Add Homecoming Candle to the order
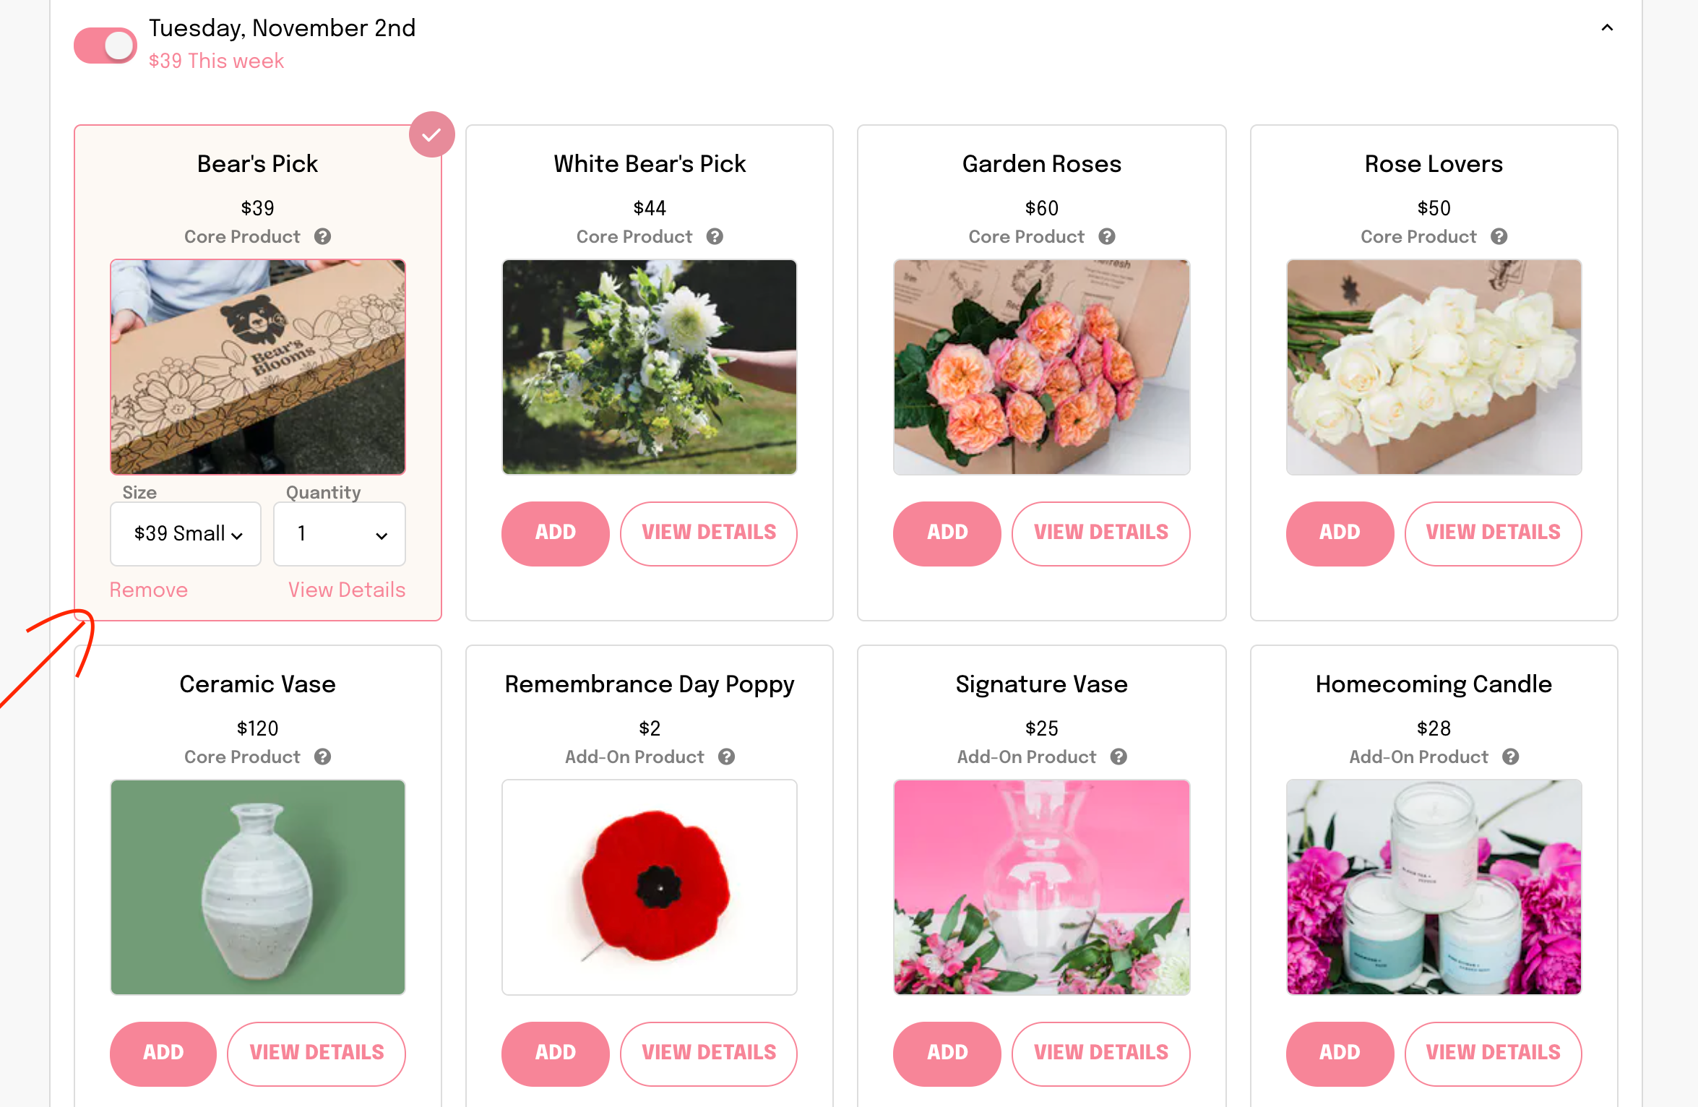 click(x=1339, y=1053)
